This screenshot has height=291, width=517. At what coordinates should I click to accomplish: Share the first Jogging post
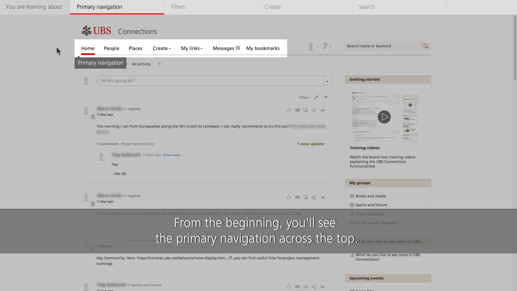pyautogui.click(x=314, y=110)
